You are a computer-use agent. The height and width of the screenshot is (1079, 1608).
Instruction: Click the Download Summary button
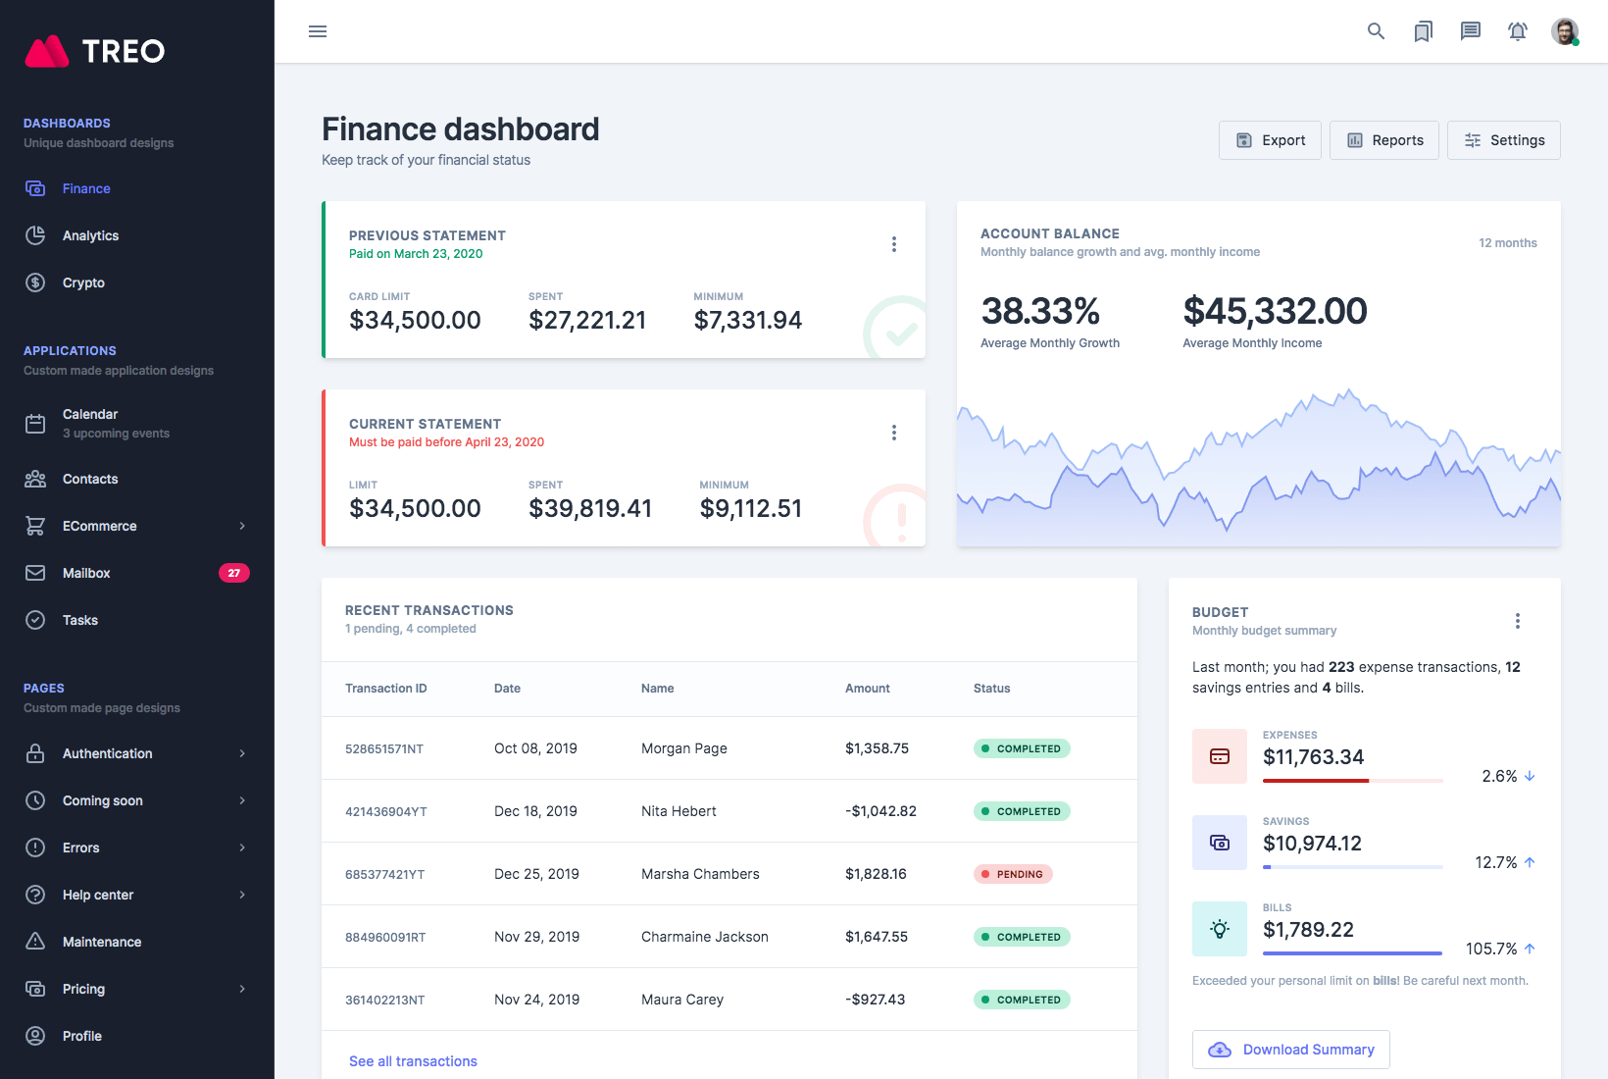(x=1290, y=1050)
